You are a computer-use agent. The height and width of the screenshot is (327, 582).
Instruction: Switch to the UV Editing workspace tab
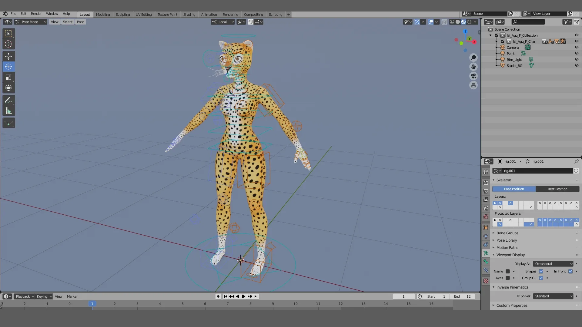[x=144, y=15]
